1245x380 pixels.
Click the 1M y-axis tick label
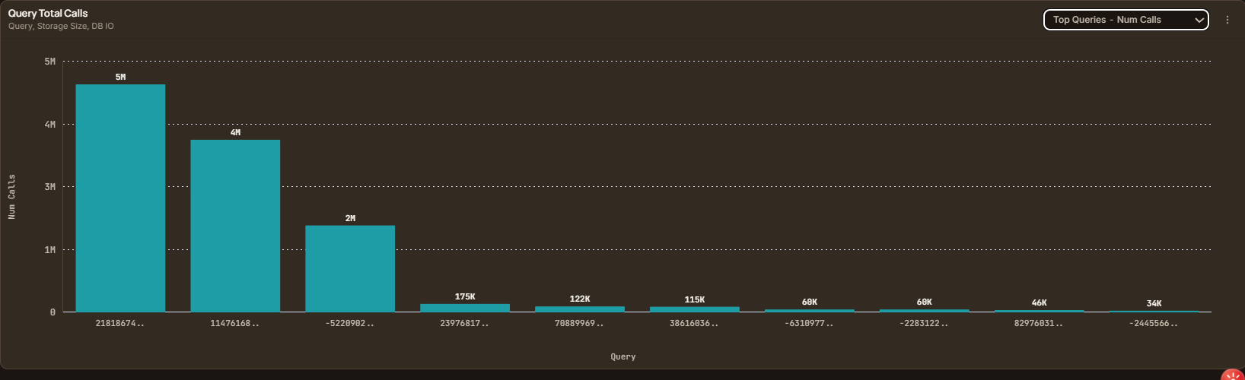point(50,249)
